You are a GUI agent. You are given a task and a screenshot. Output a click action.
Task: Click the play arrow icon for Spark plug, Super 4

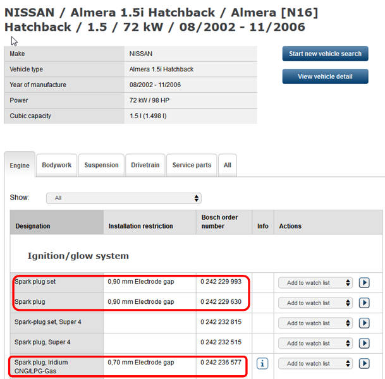(364, 343)
